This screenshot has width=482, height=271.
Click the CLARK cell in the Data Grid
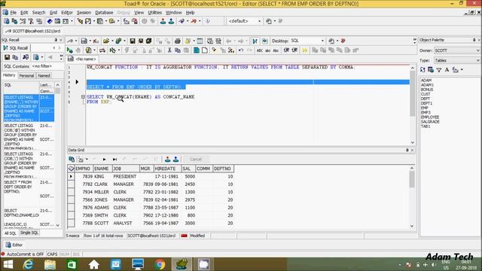(x=102, y=184)
